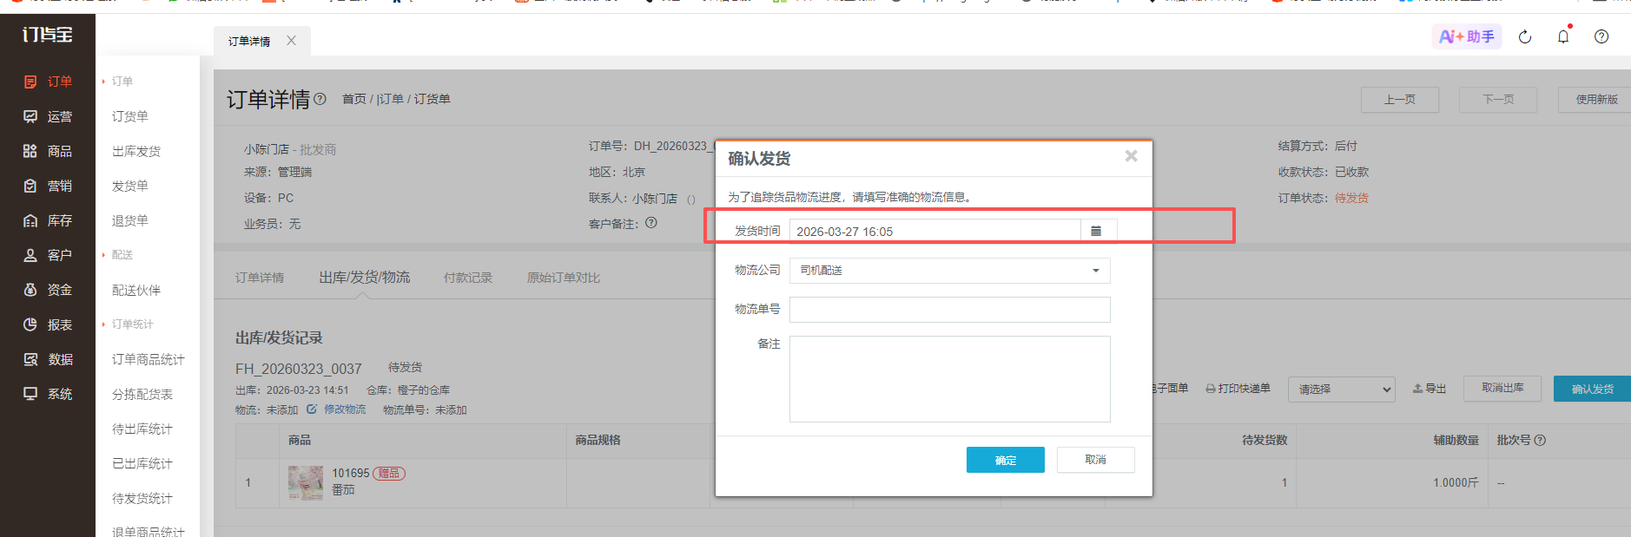
Task: Open 已出库统计 in the submenu
Action: click(x=142, y=463)
